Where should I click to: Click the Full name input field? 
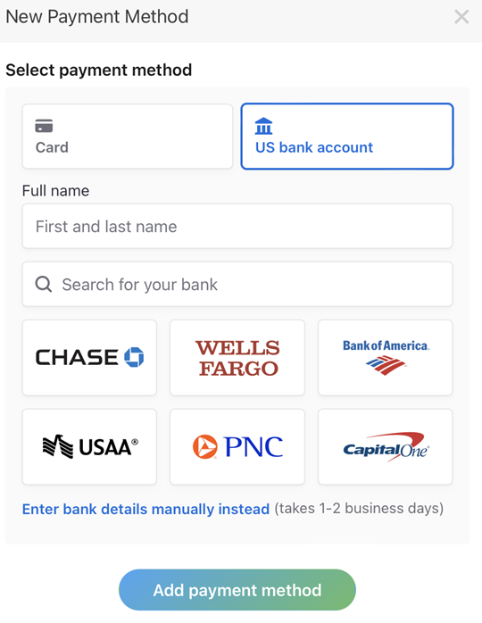coord(237,226)
